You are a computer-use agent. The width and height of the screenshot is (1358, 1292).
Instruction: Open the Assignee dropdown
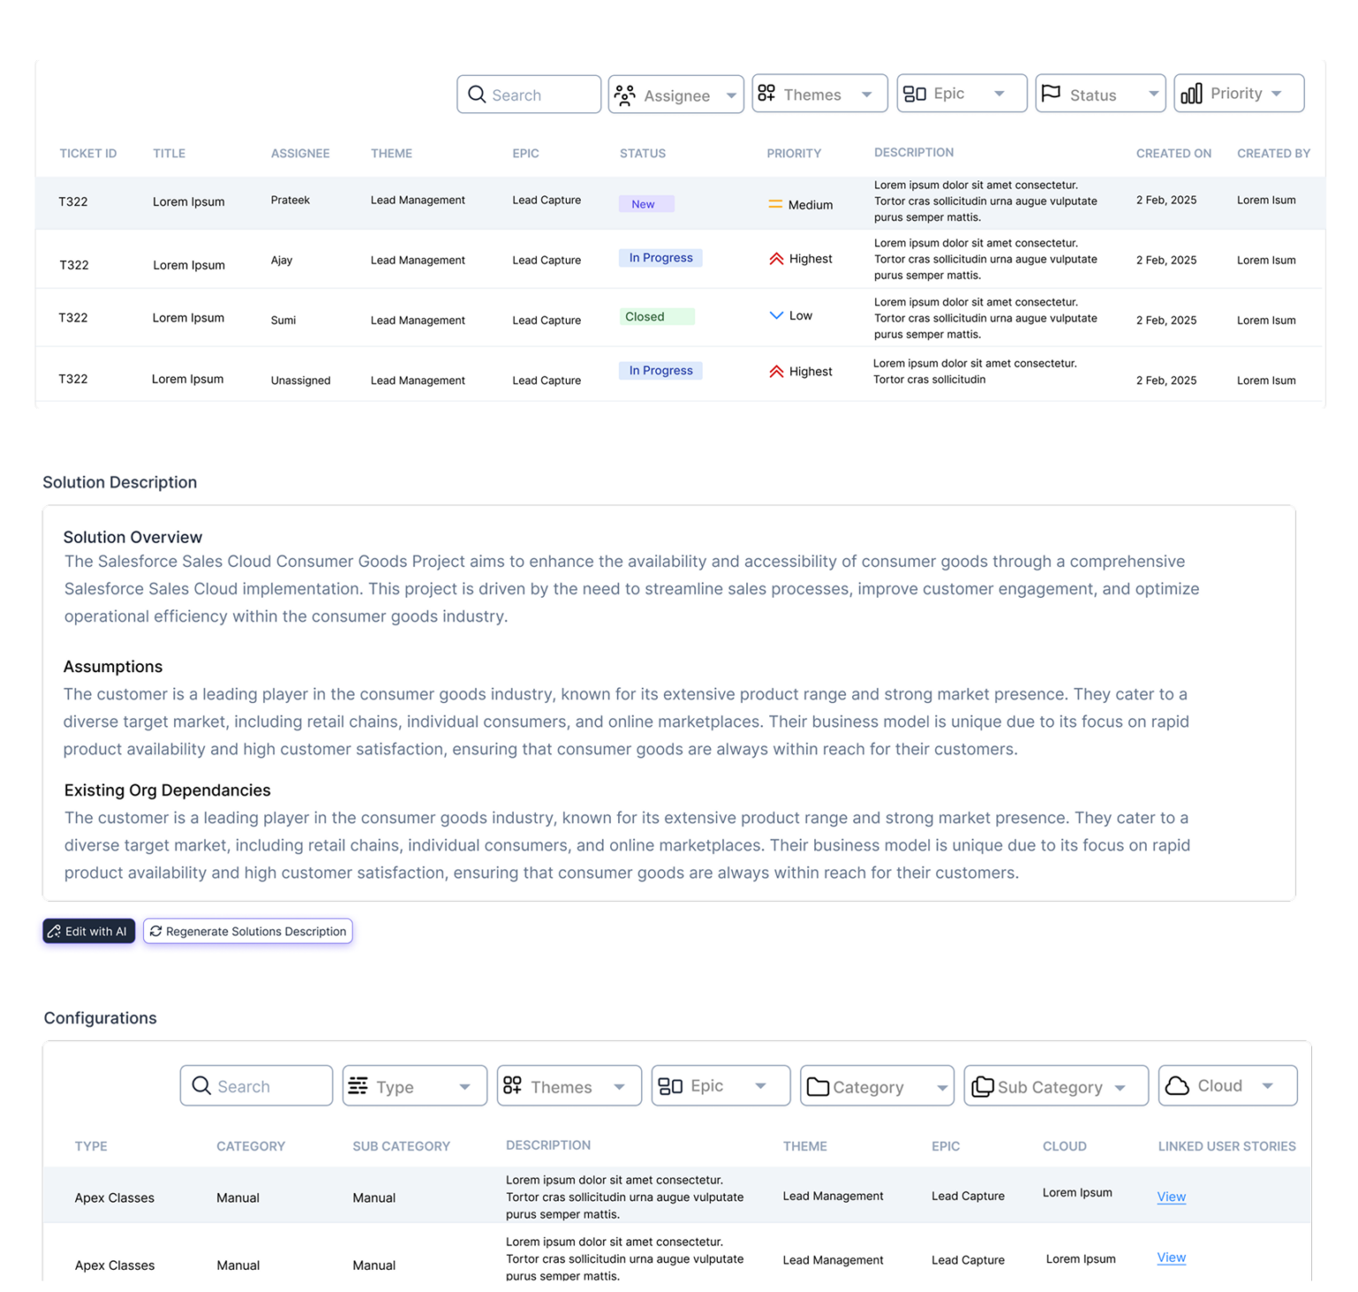tap(731, 95)
